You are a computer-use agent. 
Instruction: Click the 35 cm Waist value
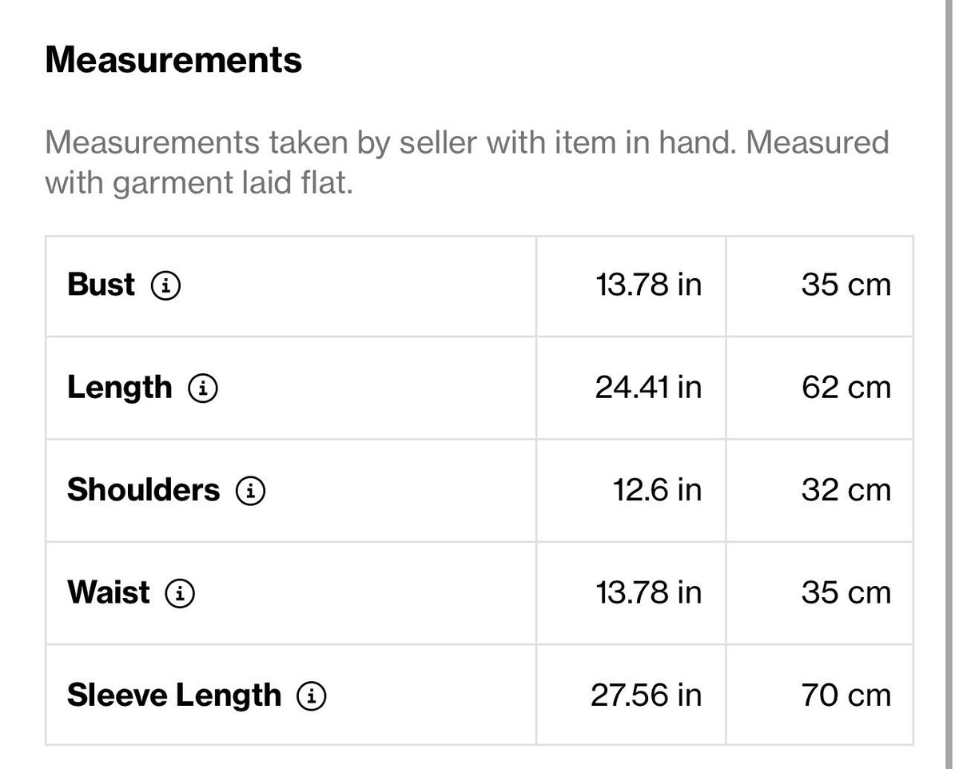pos(846,593)
